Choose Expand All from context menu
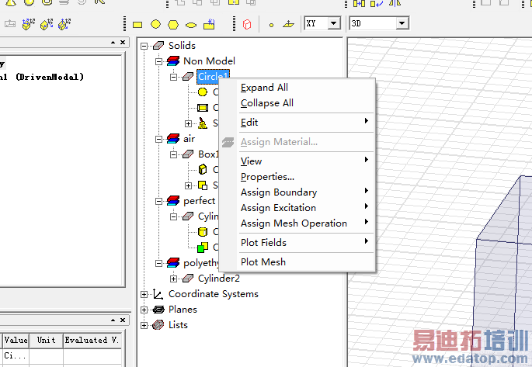 pos(264,88)
